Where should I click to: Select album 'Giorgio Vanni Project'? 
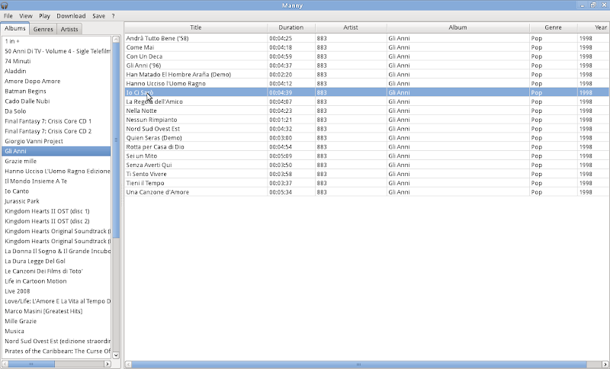(x=56, y=141)
